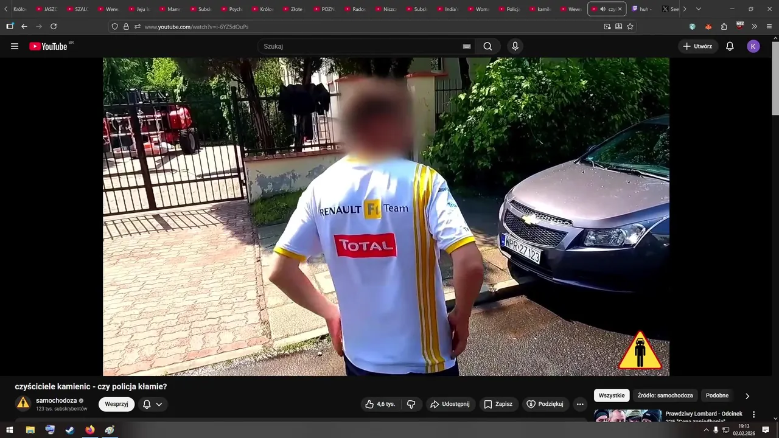Switch to the POZN tab
Image resolution: width=779 pixels, height=438 pixels.
pos(324,9)
